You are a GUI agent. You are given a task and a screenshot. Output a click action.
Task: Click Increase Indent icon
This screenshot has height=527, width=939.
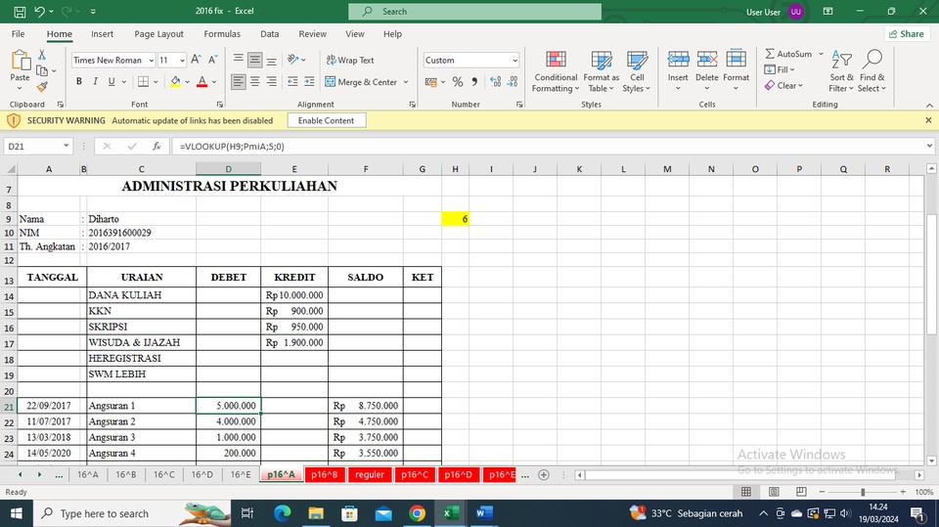[x=309, y=81]
